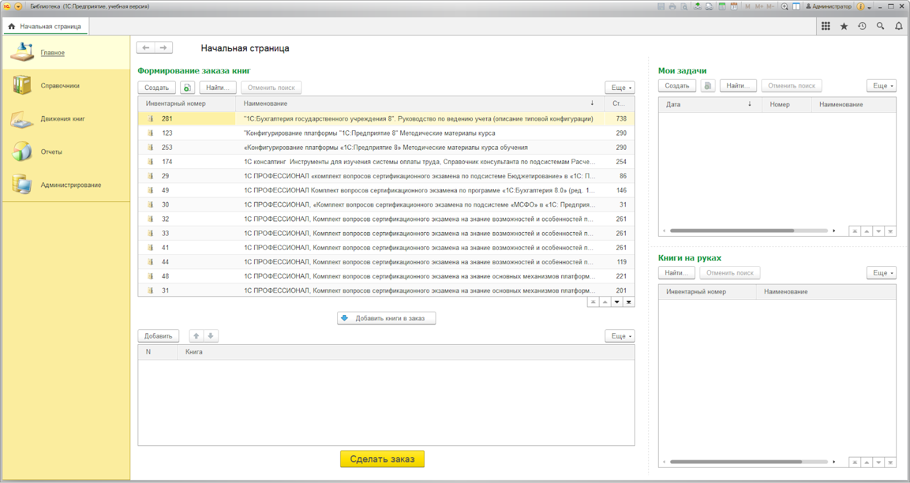The width and height of the screenshot is (910, 483).
Task: Move order row down with arrow icon
Action: [210, 336]
